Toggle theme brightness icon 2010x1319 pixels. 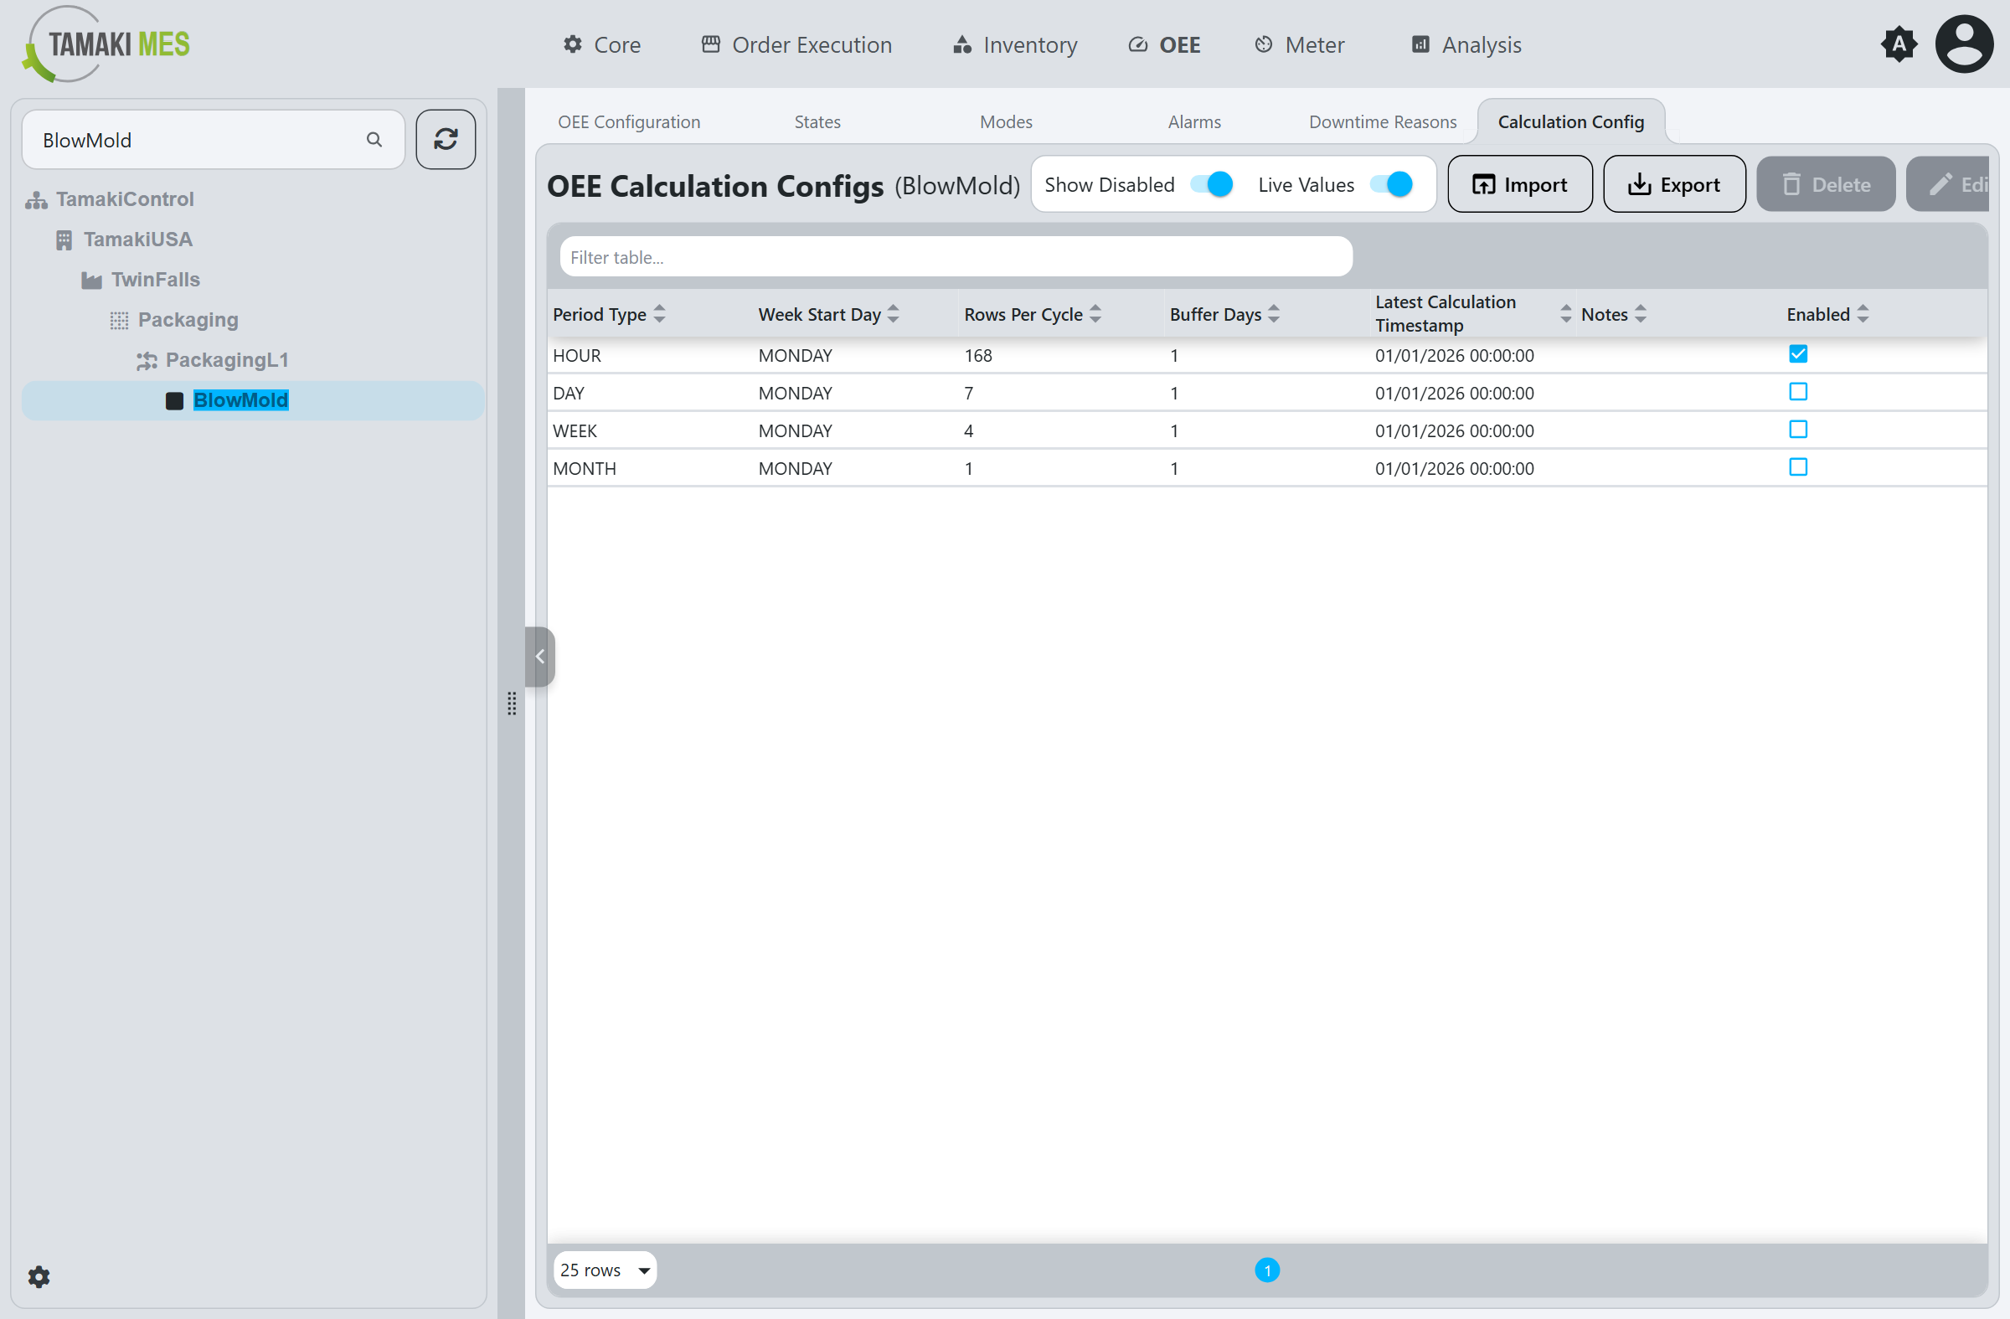pyautogui.click(x=1899, y=44)
